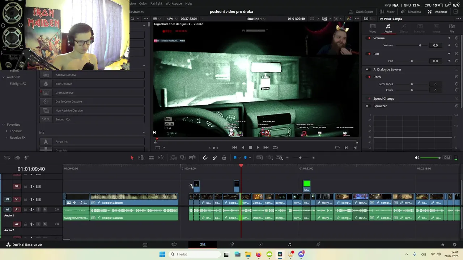Play the timeline in reverse

243,147
